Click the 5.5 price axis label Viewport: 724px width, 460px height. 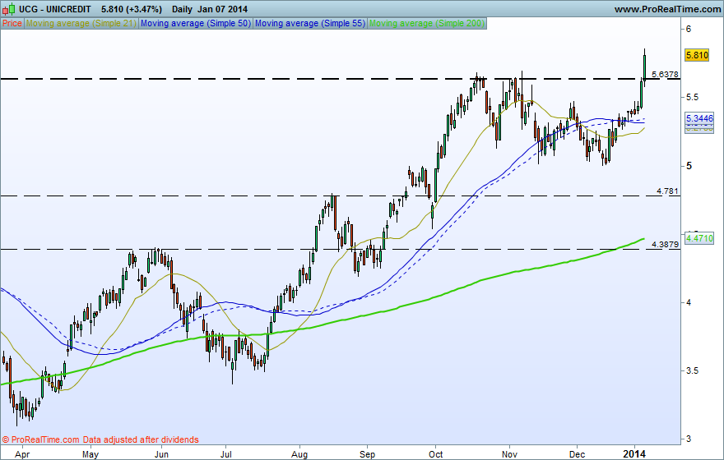pos(692,97)
